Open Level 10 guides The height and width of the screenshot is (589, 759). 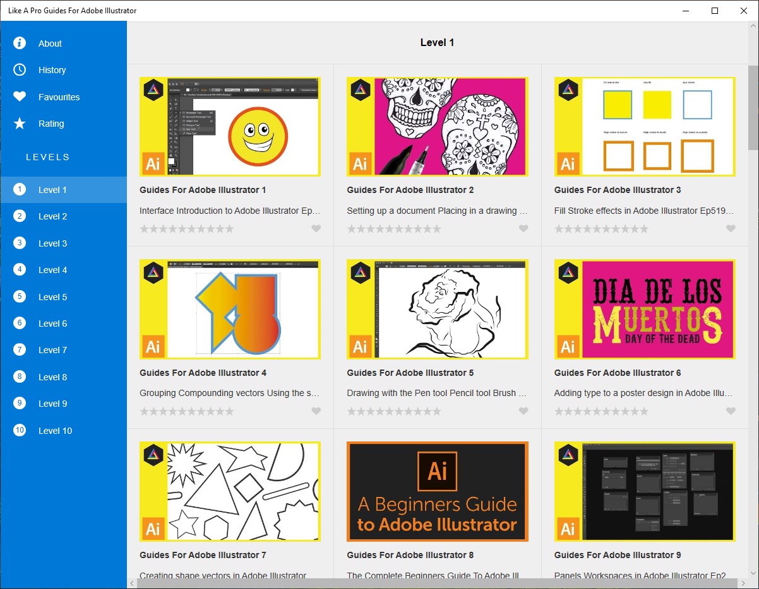coord(63,431)
